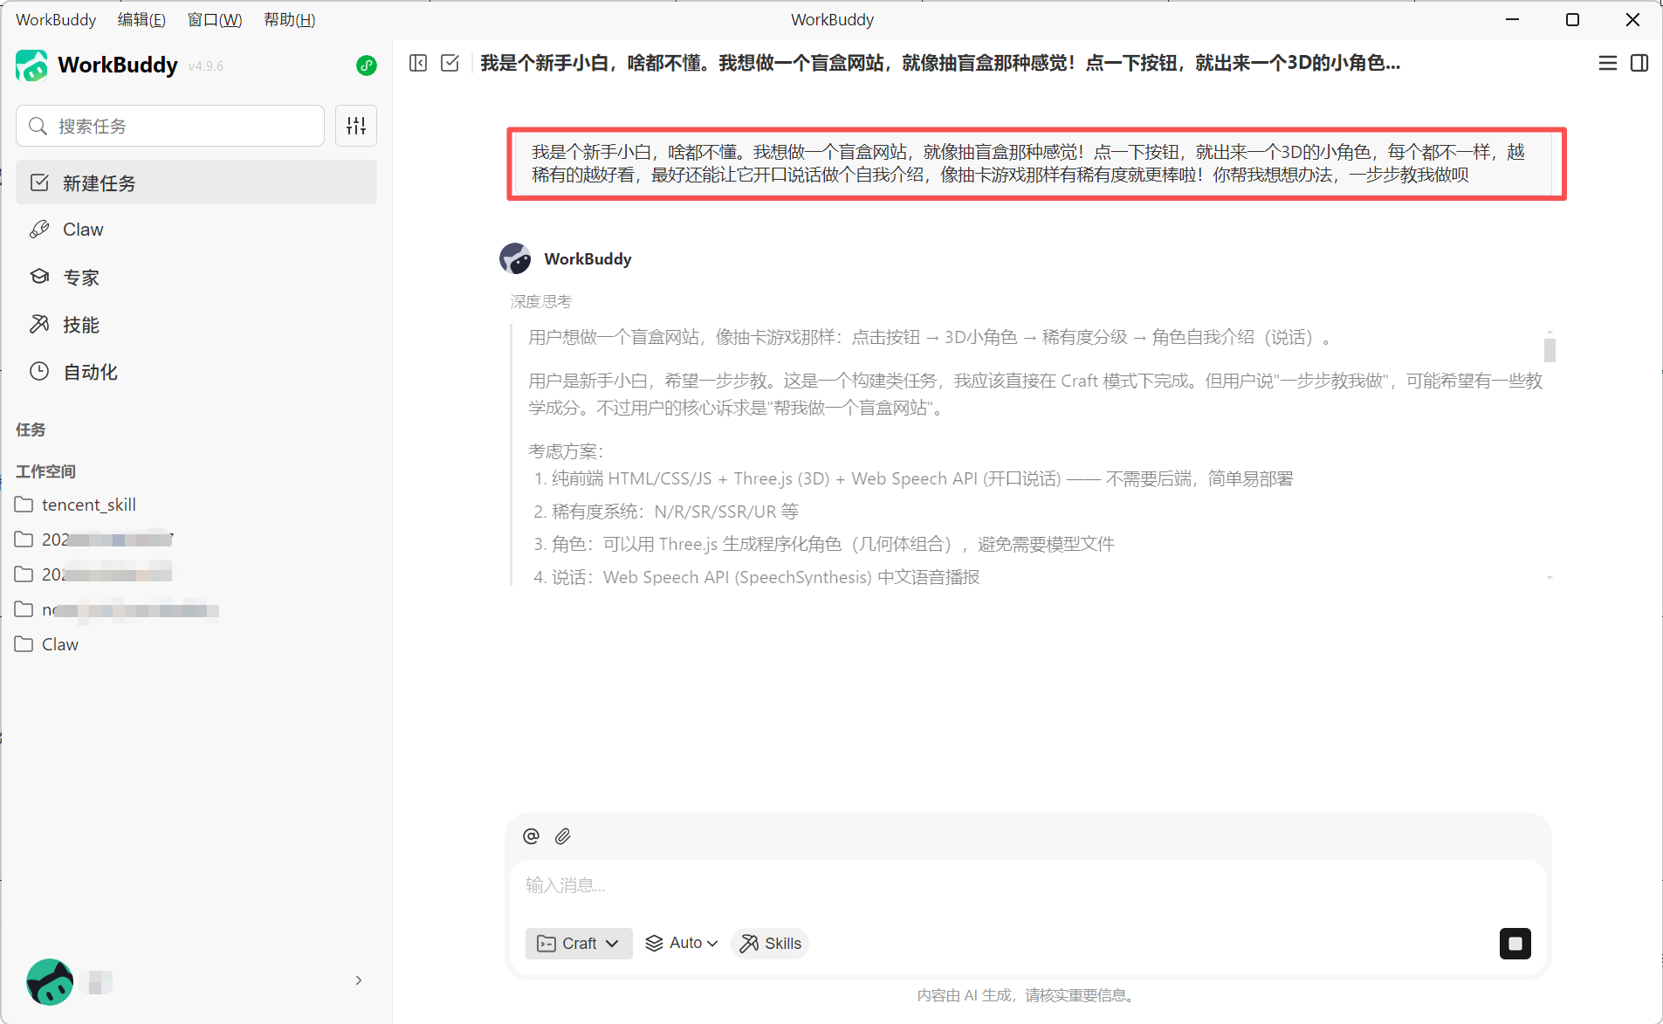Open the 帮助(H) menu

289,19
